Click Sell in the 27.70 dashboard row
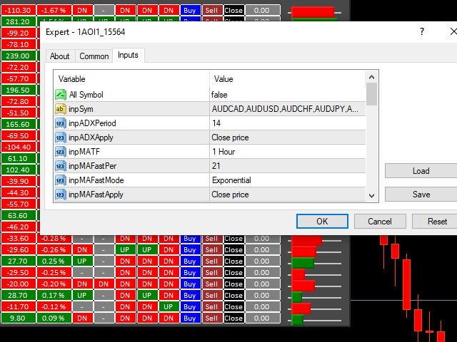Viewport: 457px width, 342px height. tap(211, 261)
